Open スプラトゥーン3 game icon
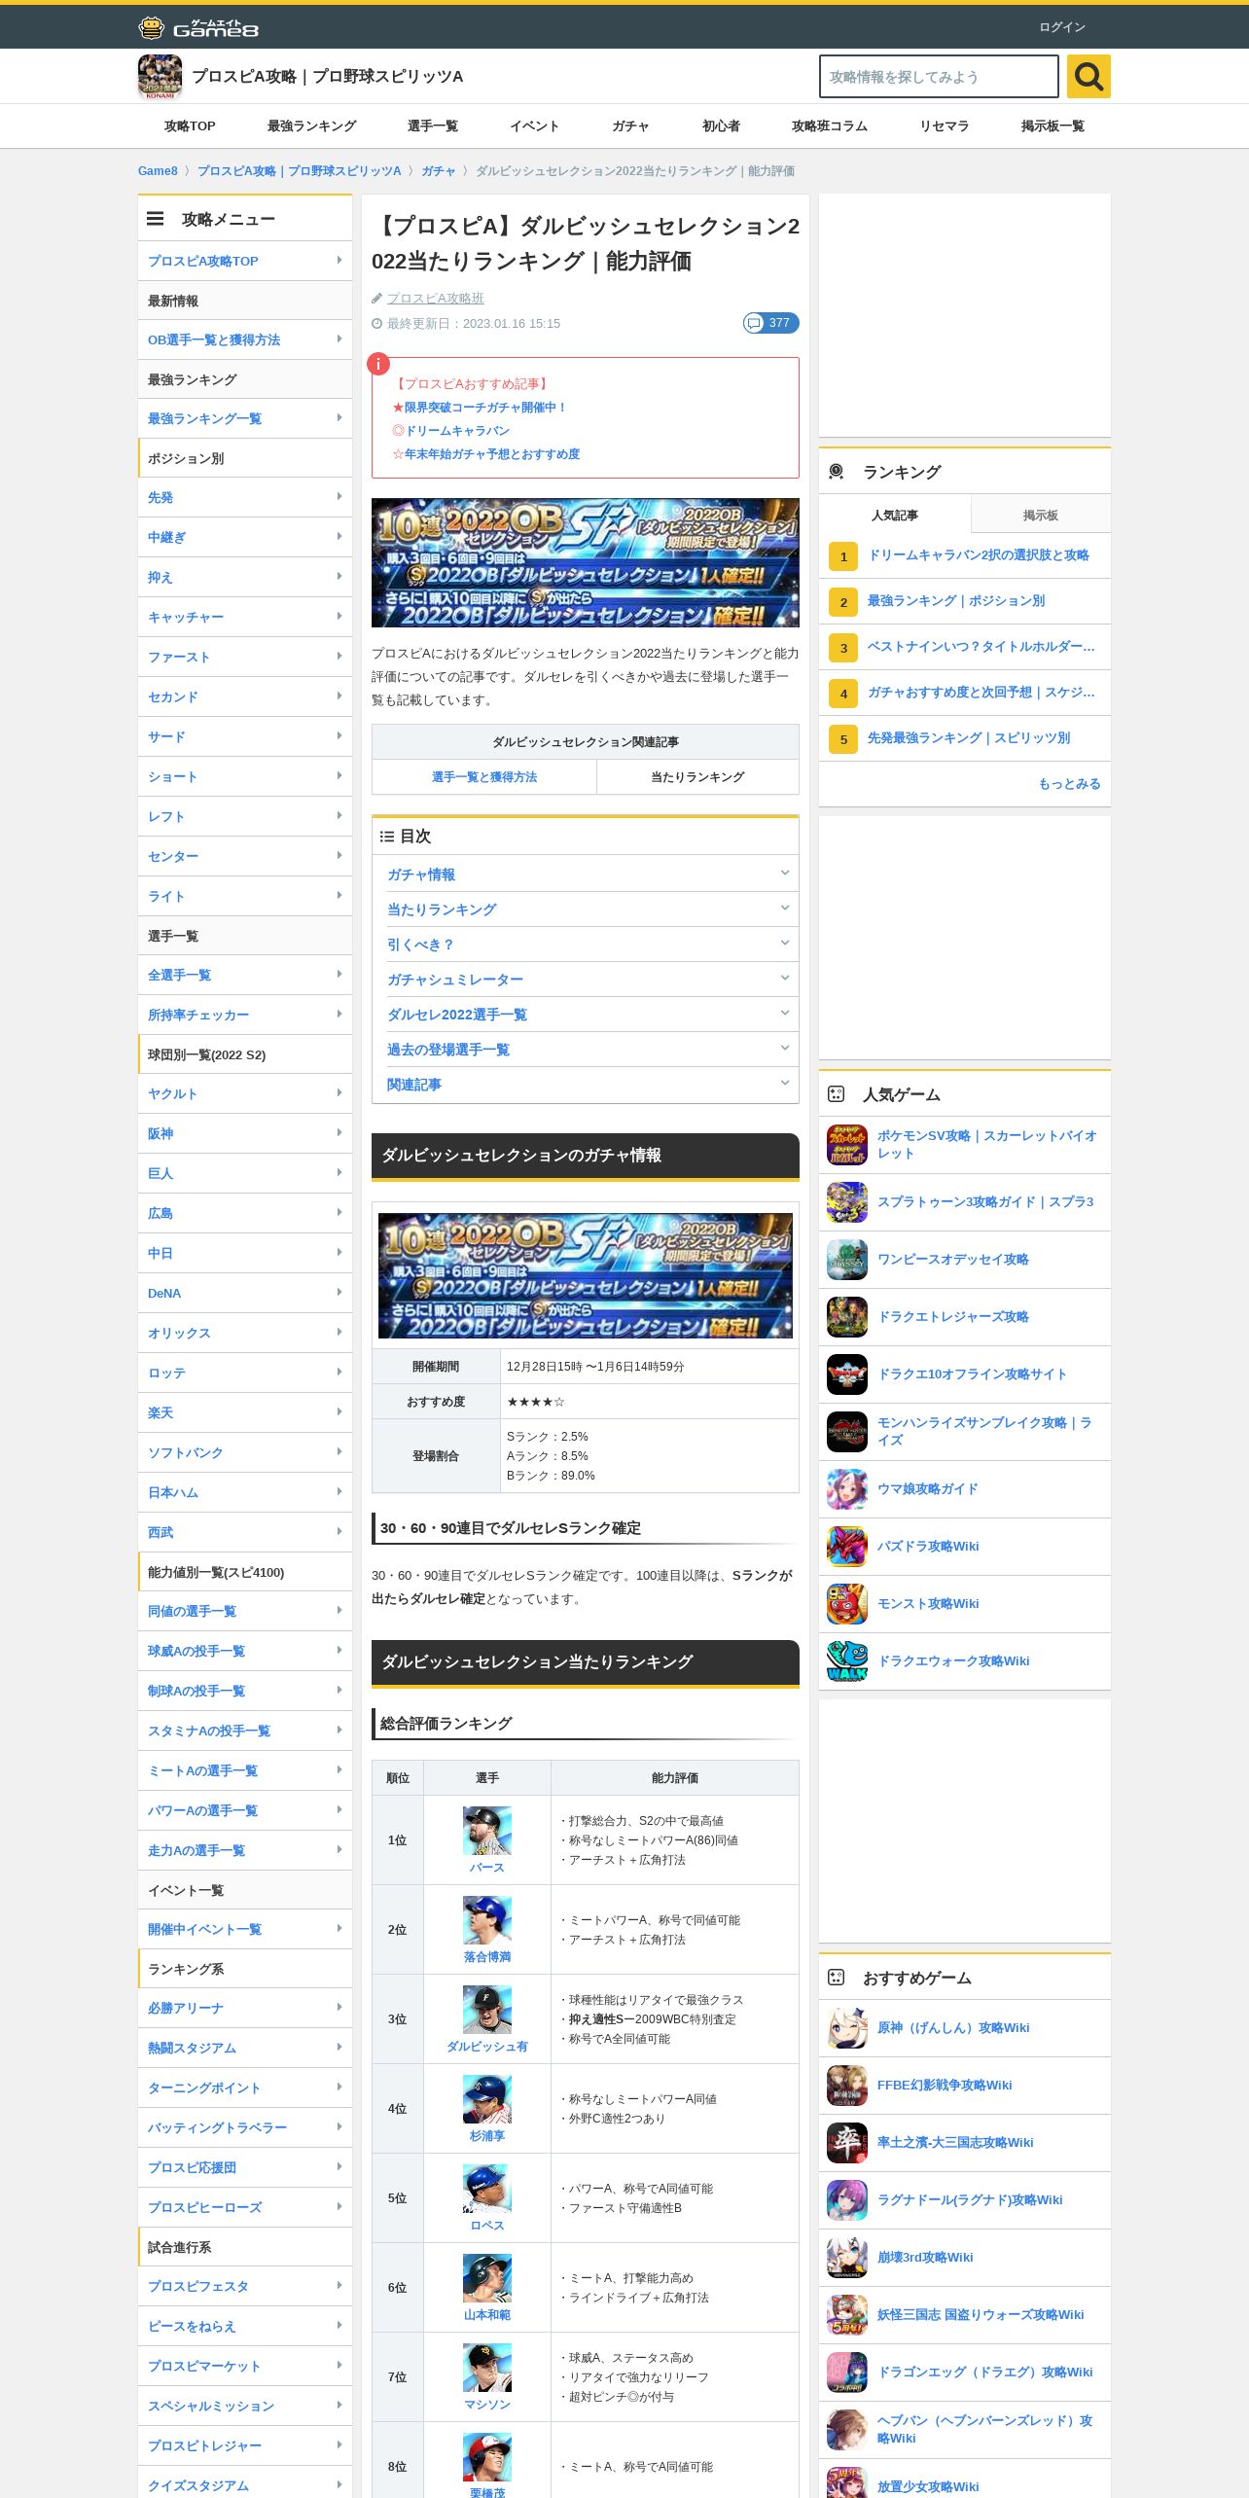 (x=847, y=1202)
